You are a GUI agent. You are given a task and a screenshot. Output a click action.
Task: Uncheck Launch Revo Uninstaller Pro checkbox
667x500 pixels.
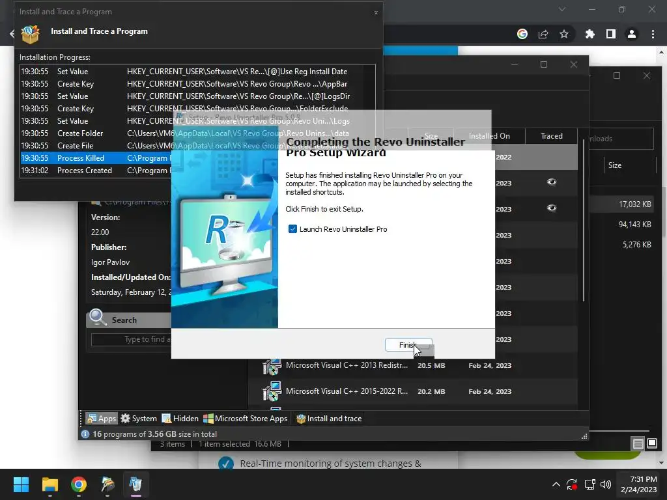click(292, 229)
